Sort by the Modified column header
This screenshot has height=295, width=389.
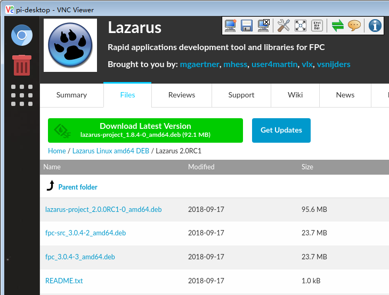pyautogui.click(x=201, y=167)
